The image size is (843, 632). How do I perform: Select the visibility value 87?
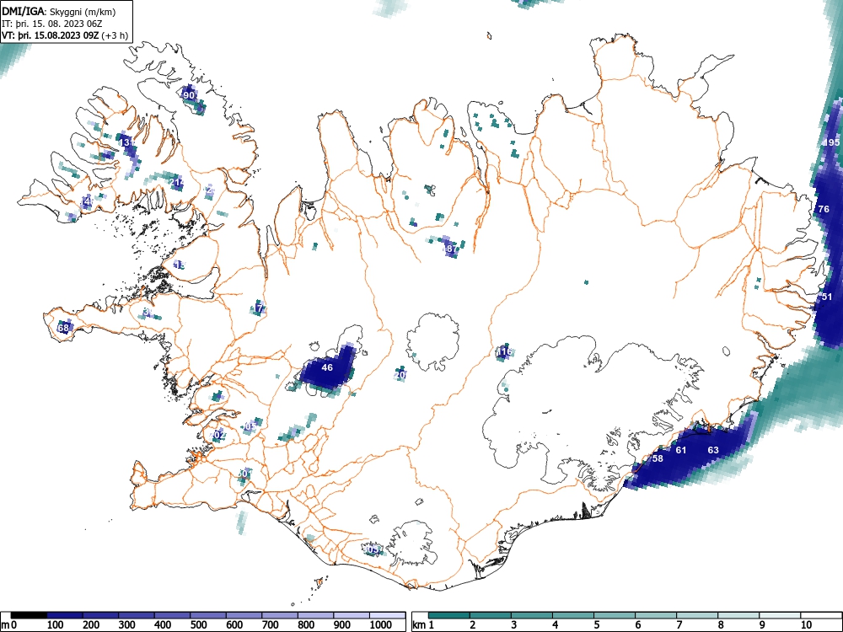tap(450, 249)
